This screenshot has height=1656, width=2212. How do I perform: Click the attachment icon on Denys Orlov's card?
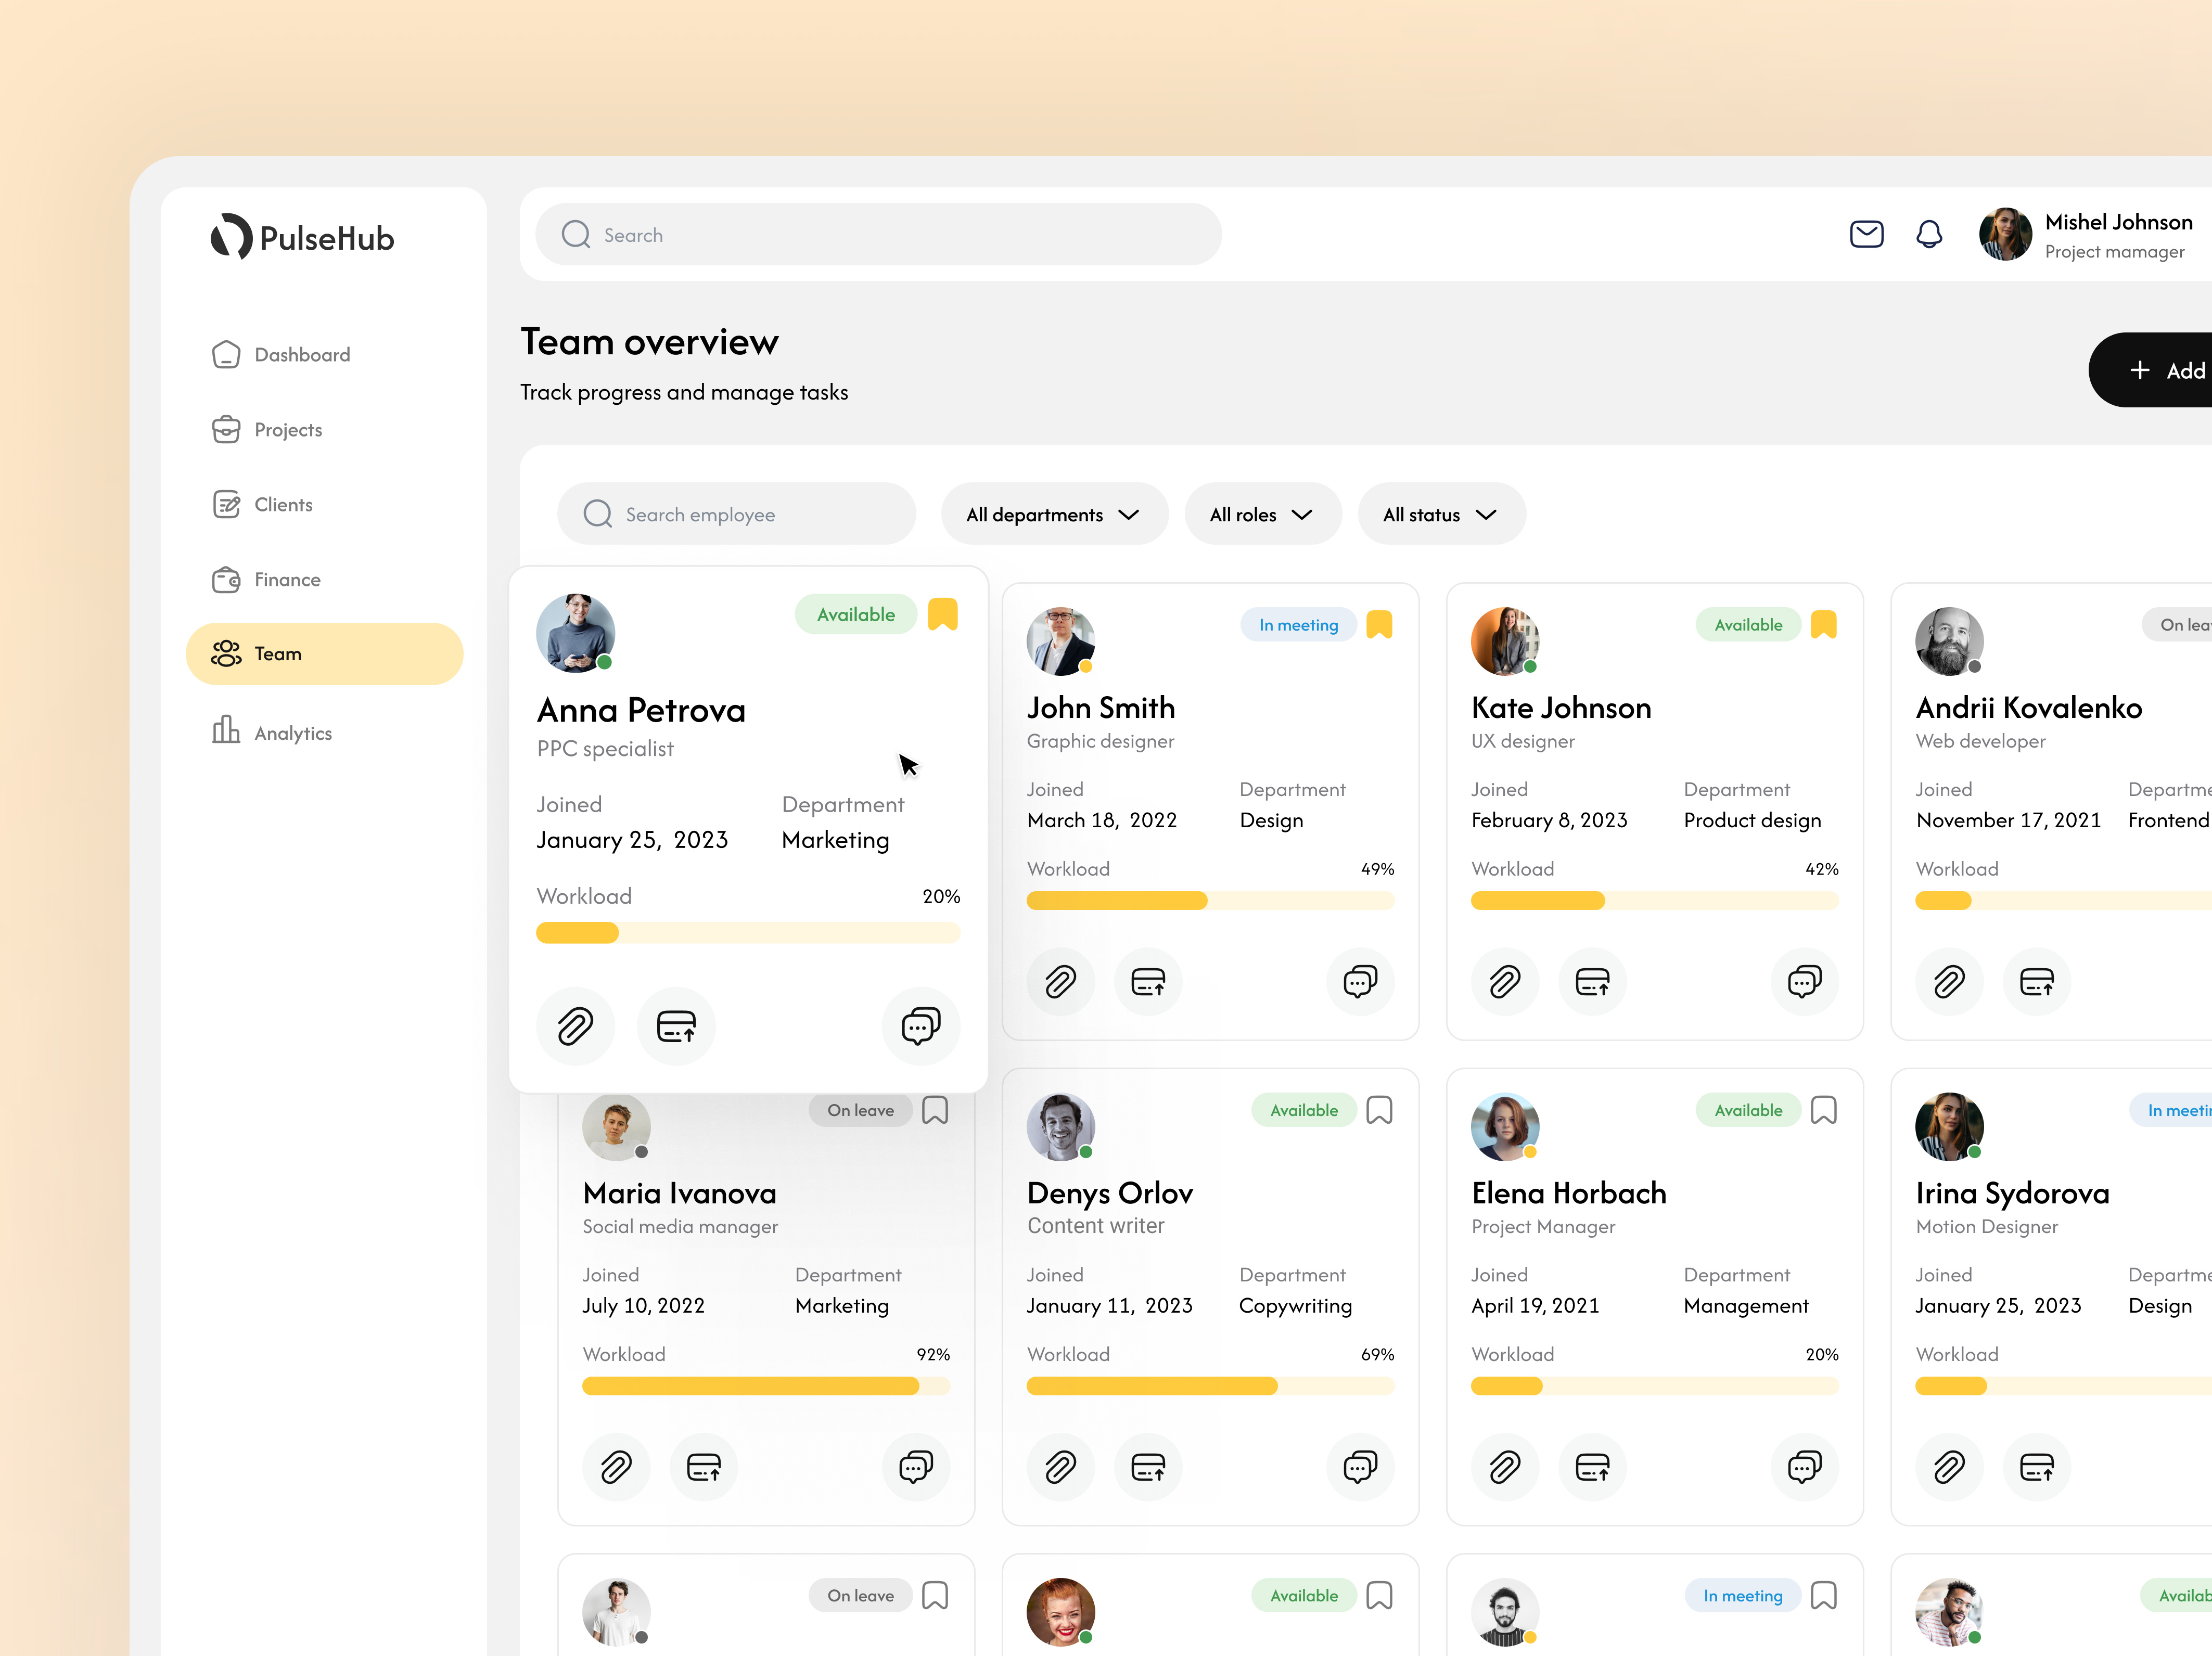tap(1061, 1467)
